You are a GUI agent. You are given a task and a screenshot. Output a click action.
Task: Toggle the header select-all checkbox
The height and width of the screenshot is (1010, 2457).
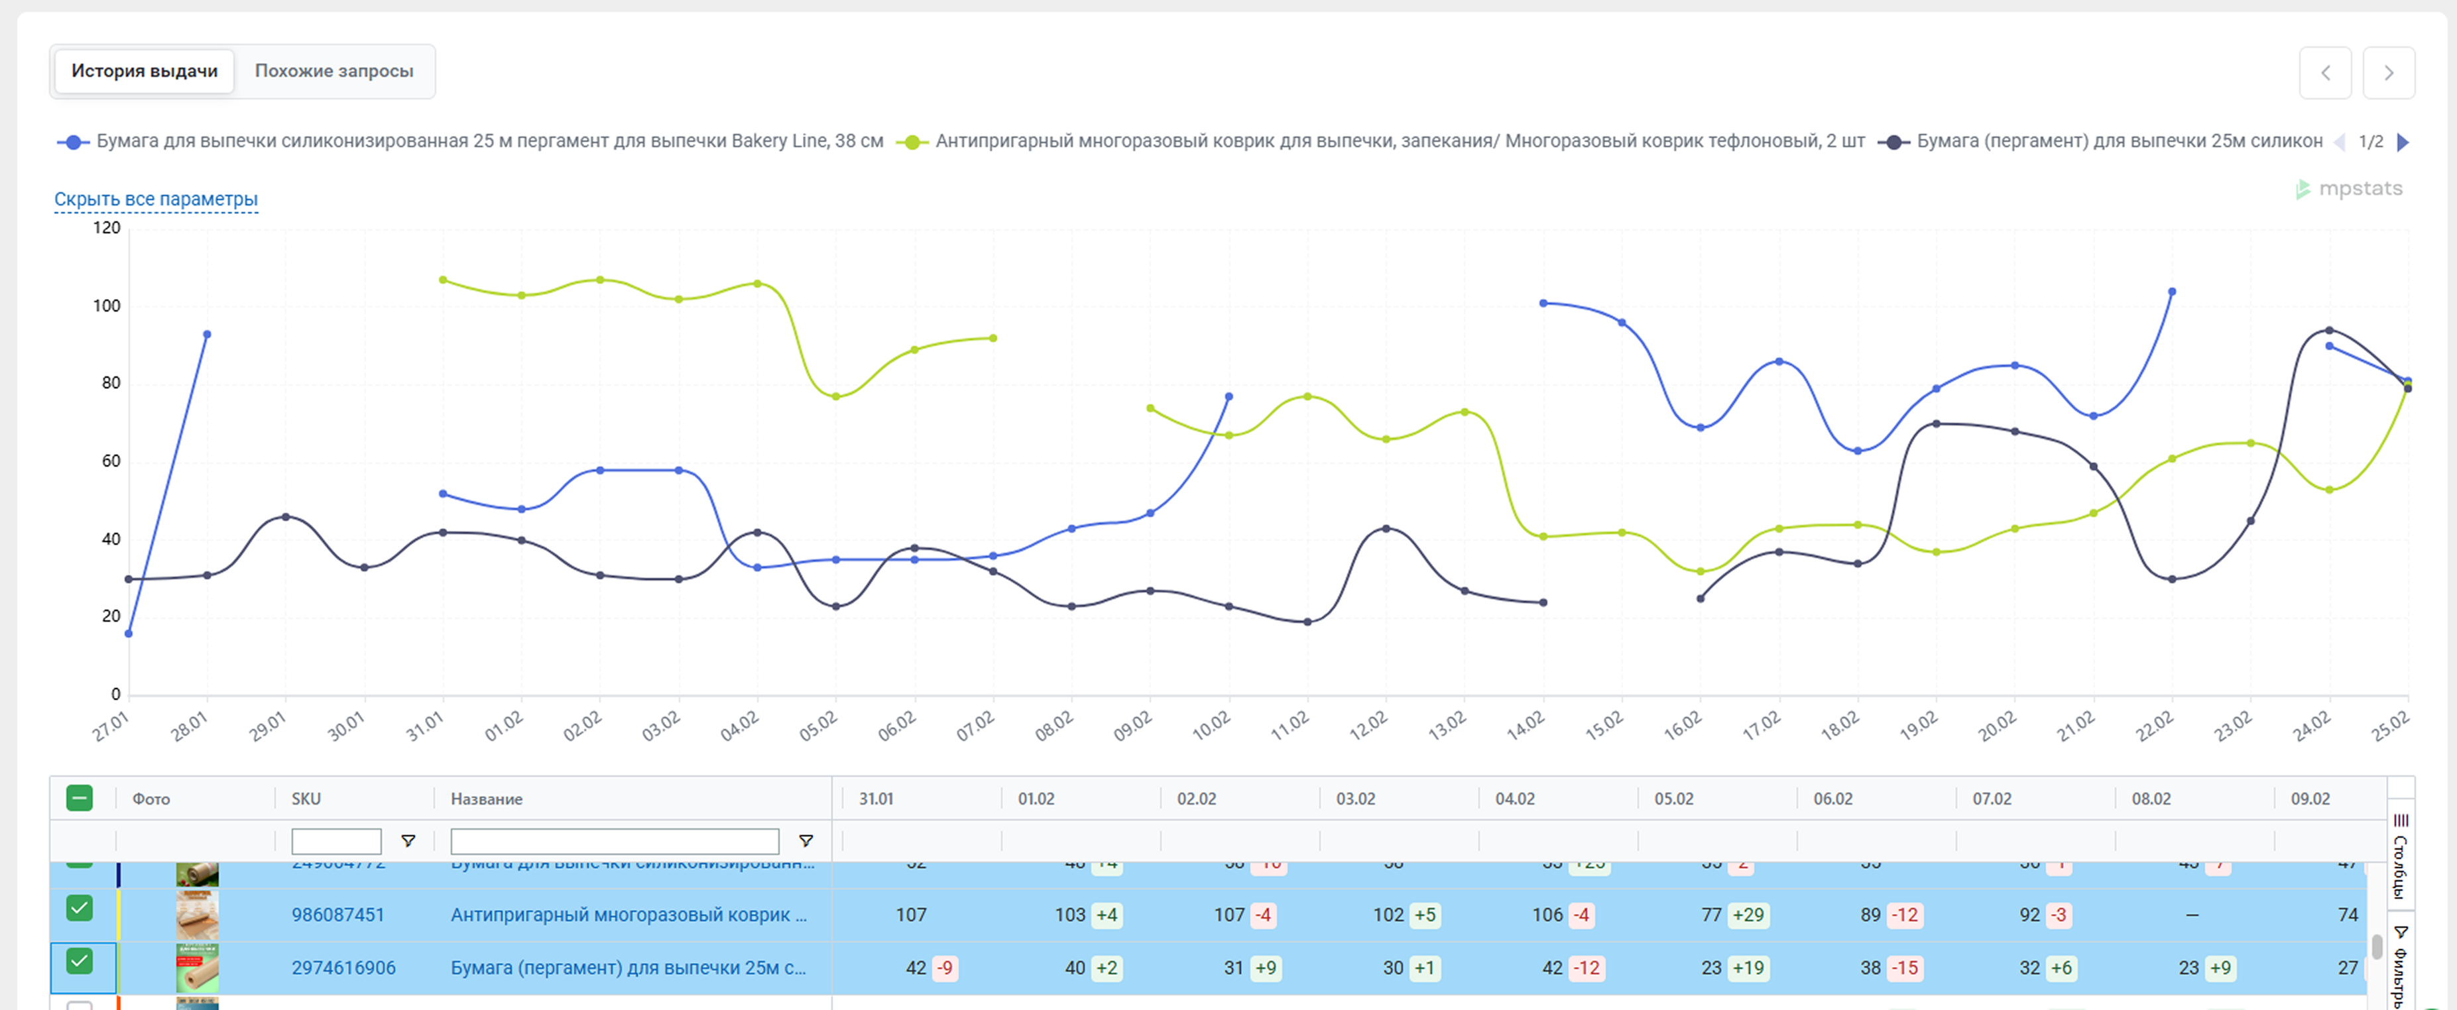[80, 797]
